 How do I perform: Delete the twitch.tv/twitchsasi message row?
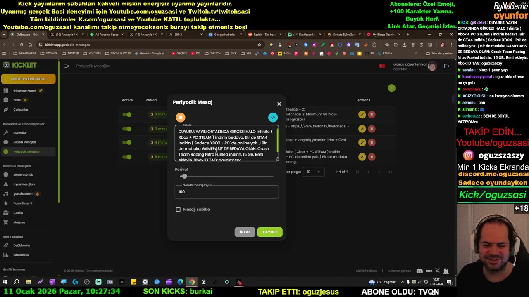click(x=372, y=129)
